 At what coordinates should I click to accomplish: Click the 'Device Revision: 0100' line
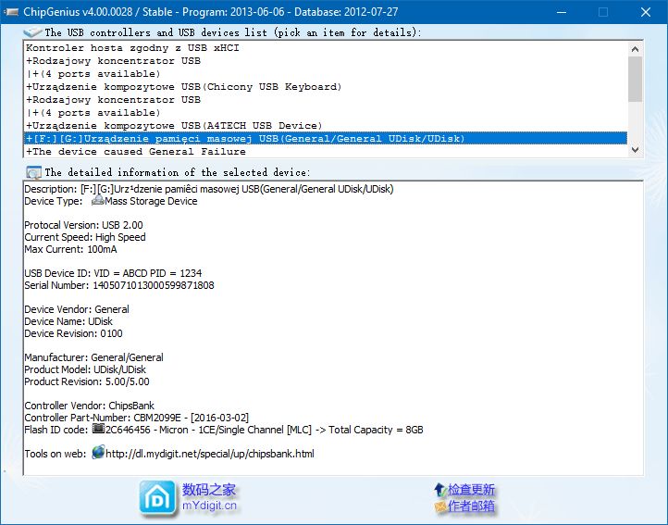tap(73, 333)
